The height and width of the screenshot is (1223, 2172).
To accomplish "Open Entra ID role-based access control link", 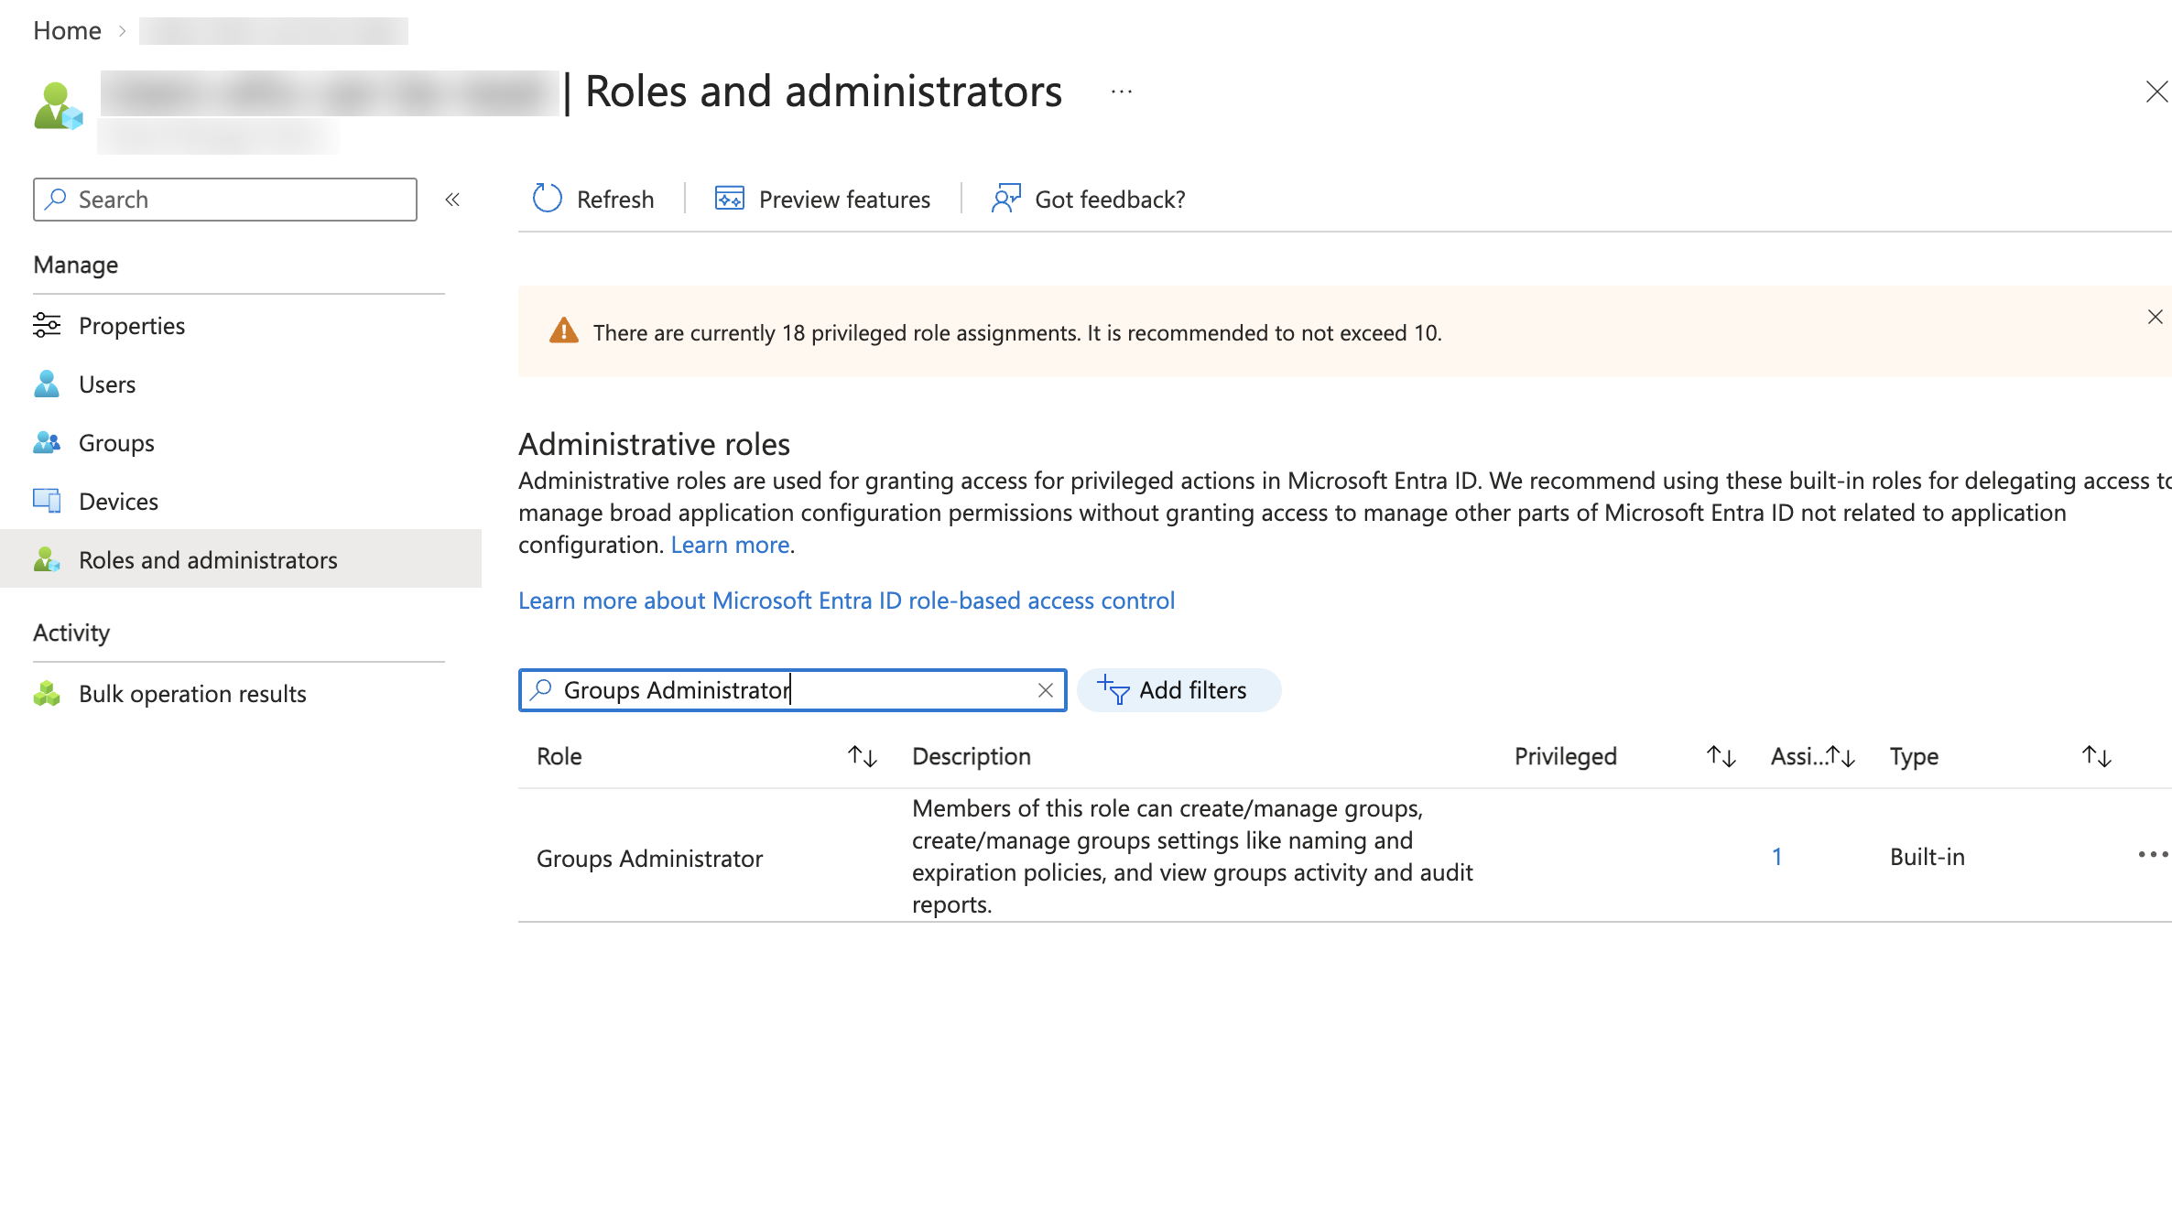I will [x=846, y=601].
